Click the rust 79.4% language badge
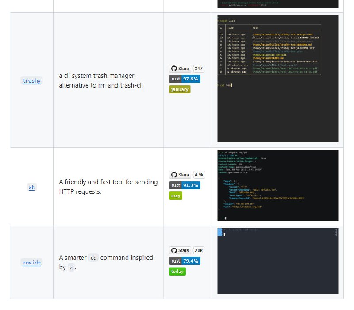The width and height of the screenshot is (354, 310). tap(185, 261)
